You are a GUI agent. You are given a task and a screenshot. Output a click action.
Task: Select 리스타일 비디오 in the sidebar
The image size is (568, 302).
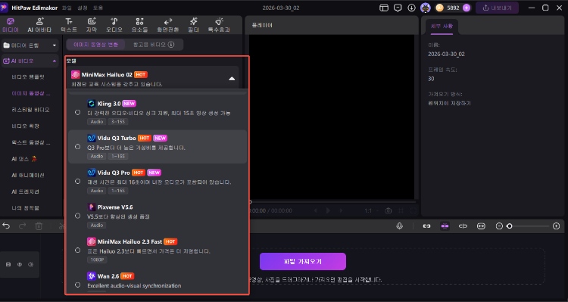[30, 109]
